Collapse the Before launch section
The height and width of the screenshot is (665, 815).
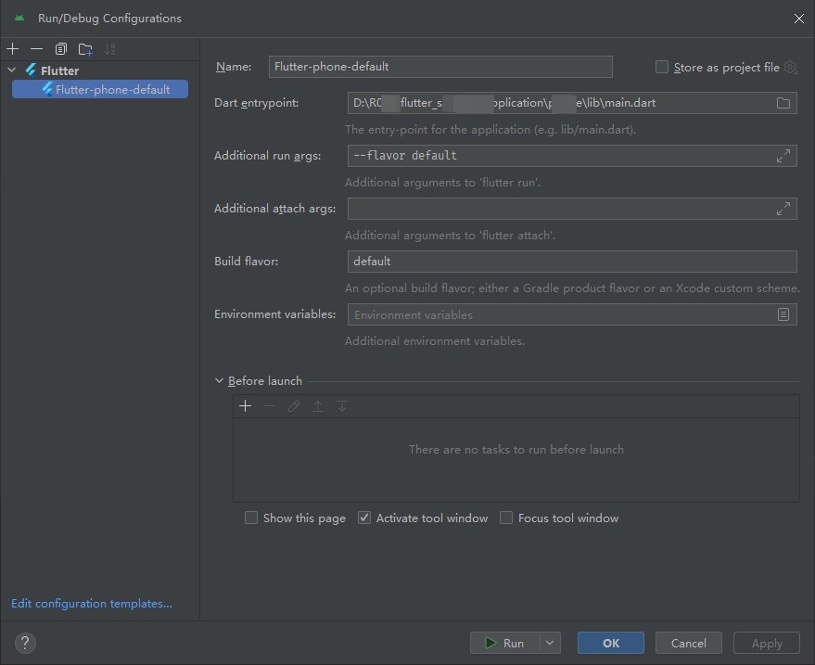point(219,380)
